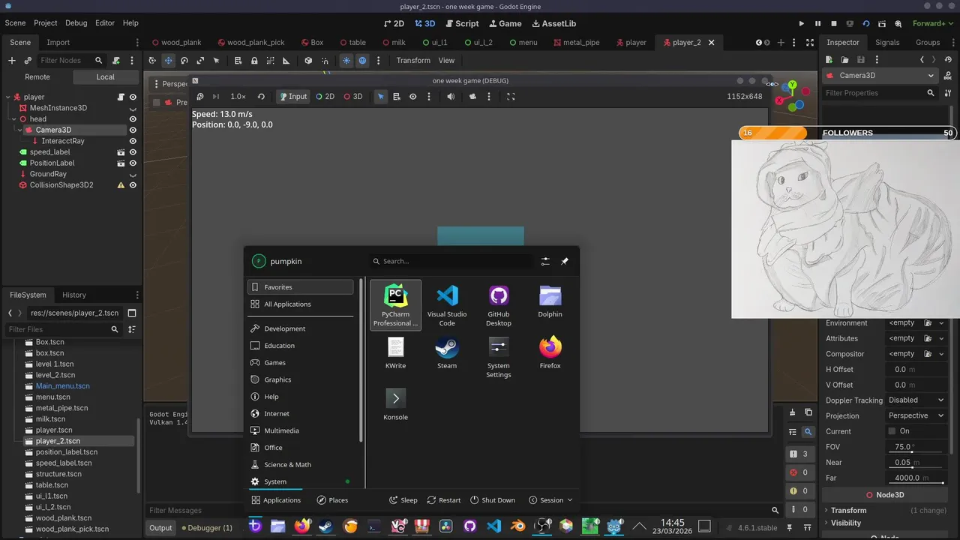Screen dimensions: 960x540
Task: Open the Doppler Tracking dropdown
Action: (x=916, y=400)
